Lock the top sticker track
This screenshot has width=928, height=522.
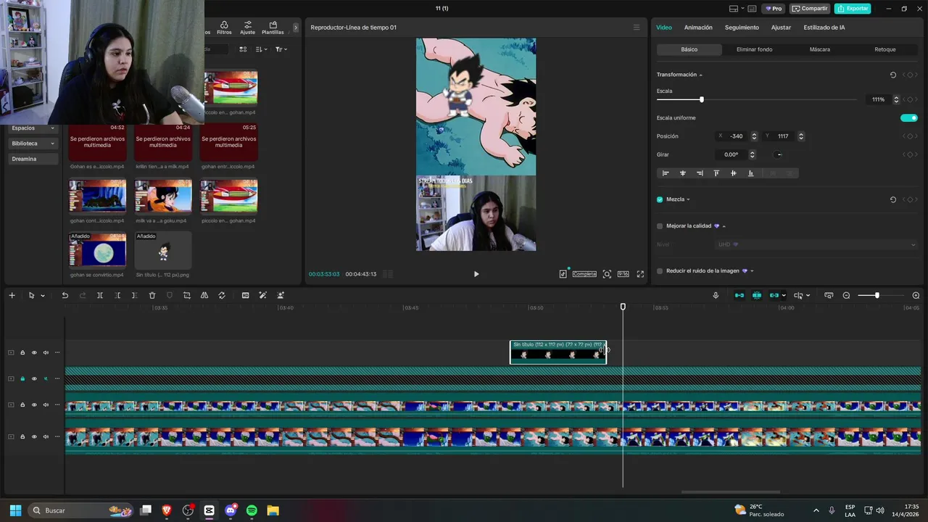click(x=22, y=353)
